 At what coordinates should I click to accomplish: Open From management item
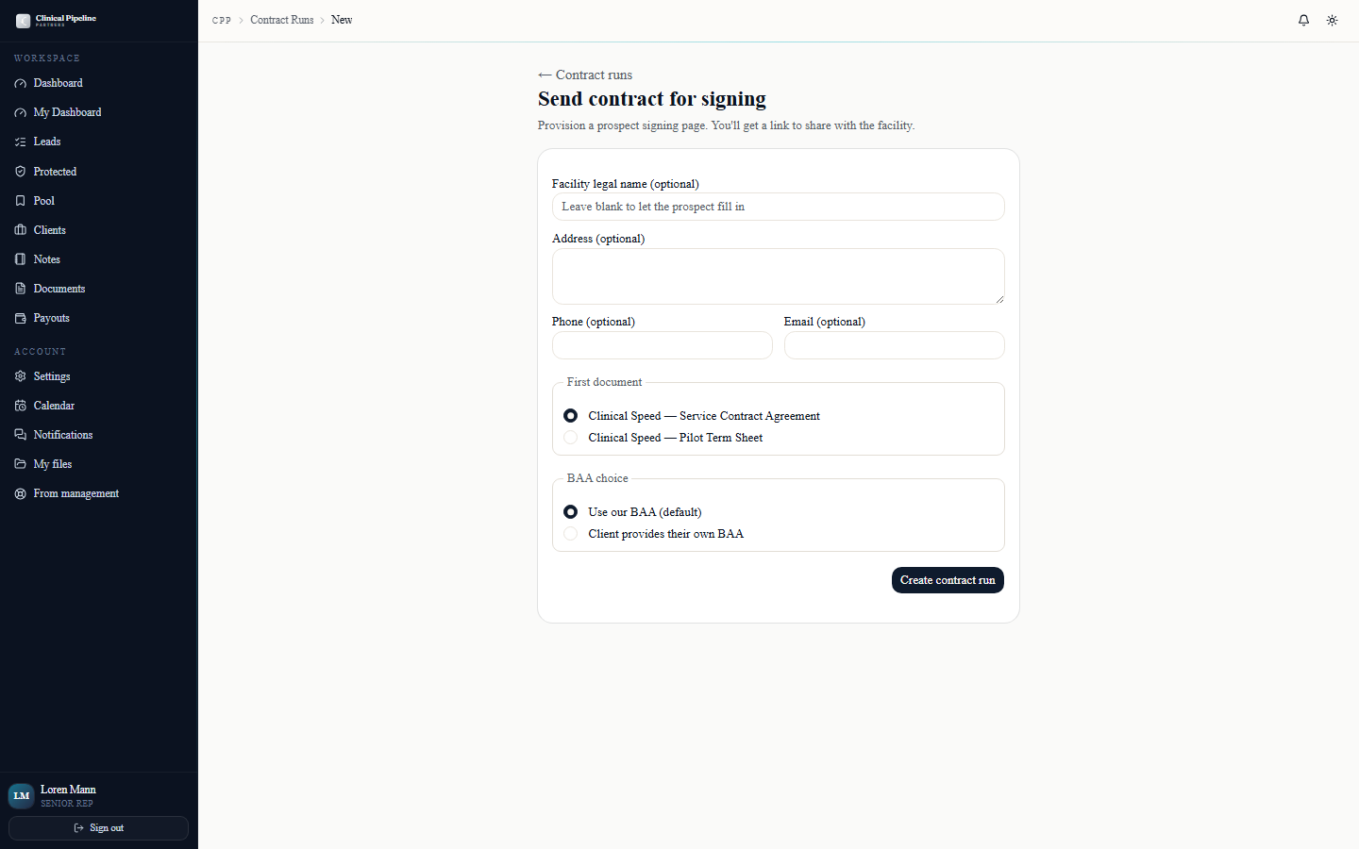[99, 493]
